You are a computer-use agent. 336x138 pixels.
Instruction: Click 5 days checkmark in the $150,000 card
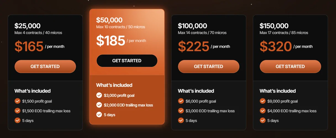pyautogui.click(x=263, y=121)
